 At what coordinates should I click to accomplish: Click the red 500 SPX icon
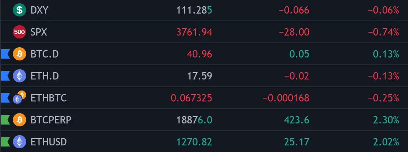[x=19, y=32]
